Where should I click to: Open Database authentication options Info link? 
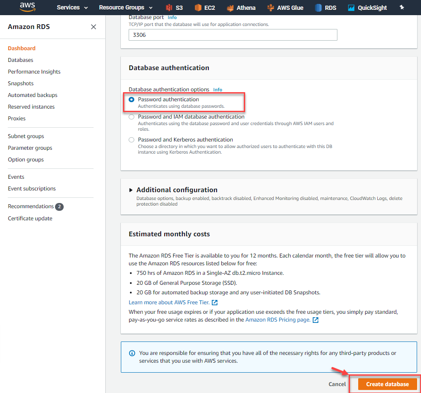click(217, 90)
